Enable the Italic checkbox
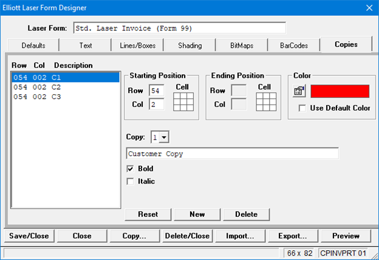Viewport: 379px width, 260px height. 130,181
